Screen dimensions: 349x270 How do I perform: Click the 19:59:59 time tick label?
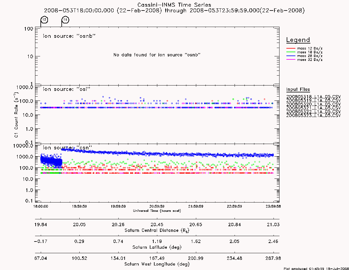[118, 206]
